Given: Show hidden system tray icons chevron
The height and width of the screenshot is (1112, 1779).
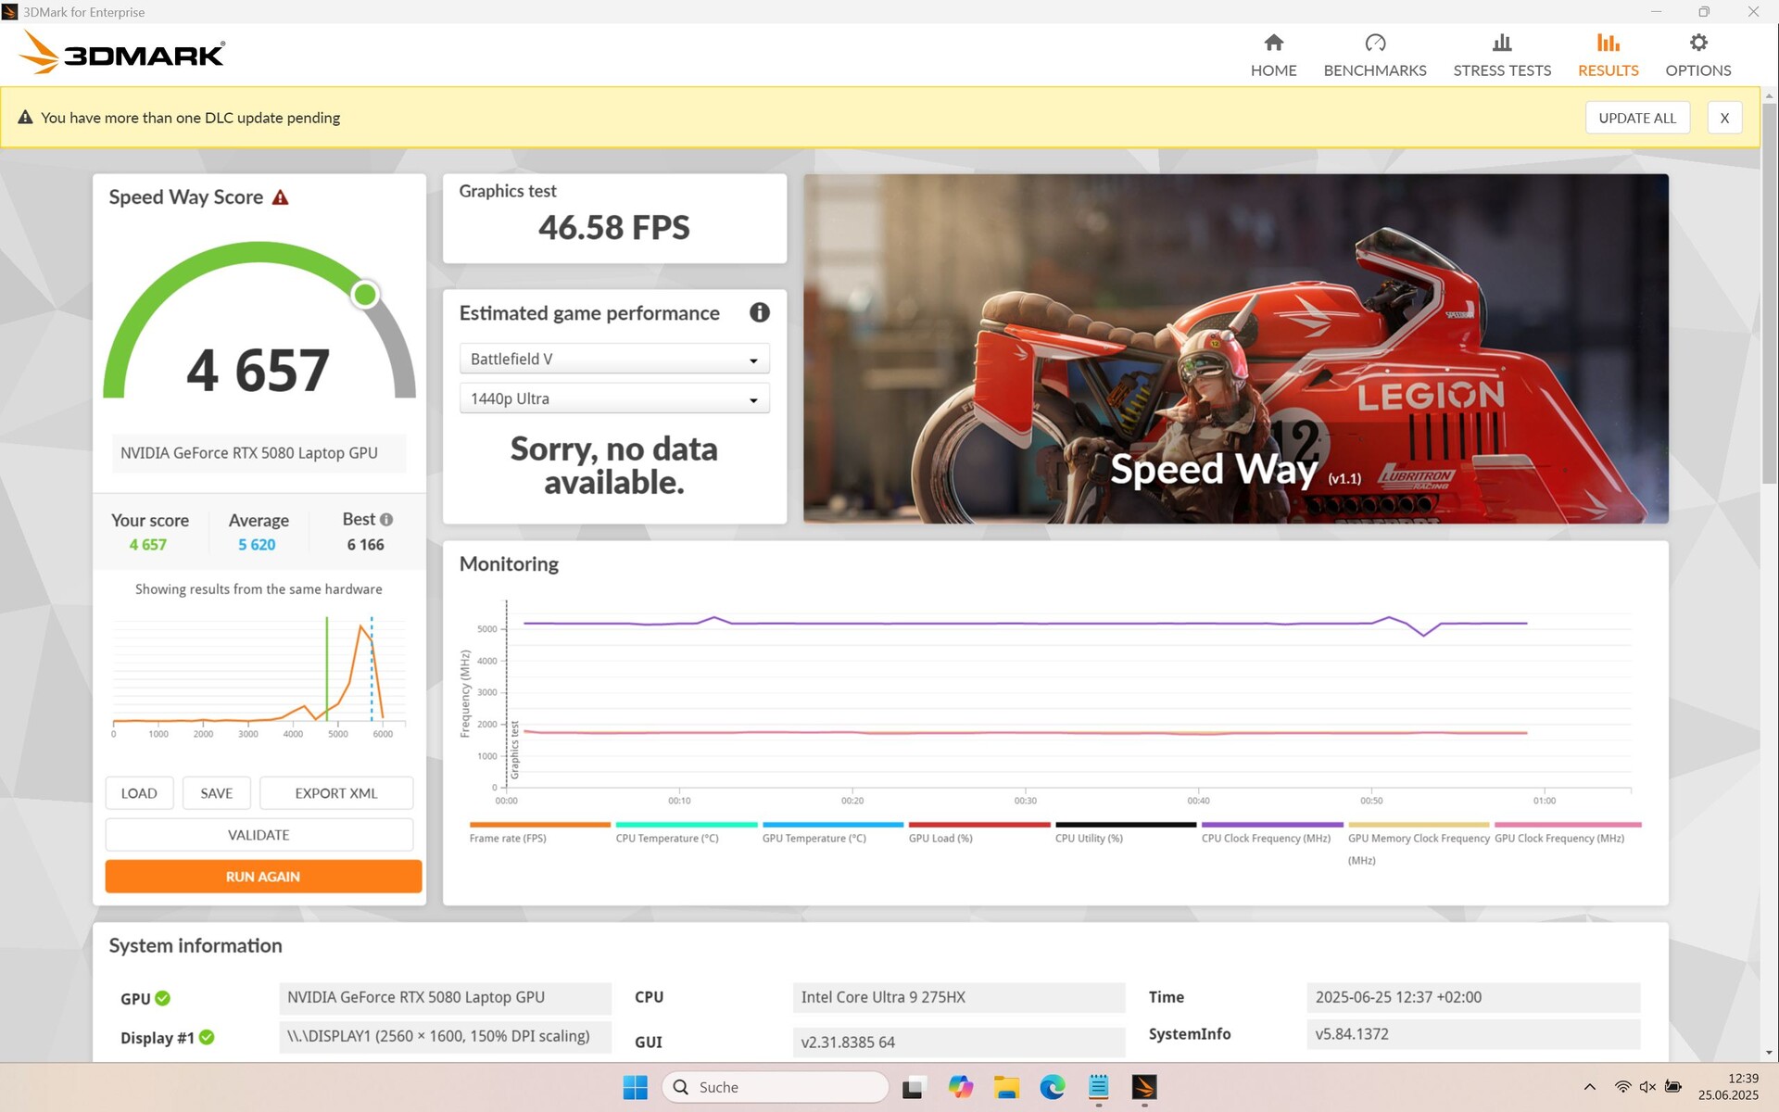Looking at the screenshot, I should [x=1589, y=1087].
